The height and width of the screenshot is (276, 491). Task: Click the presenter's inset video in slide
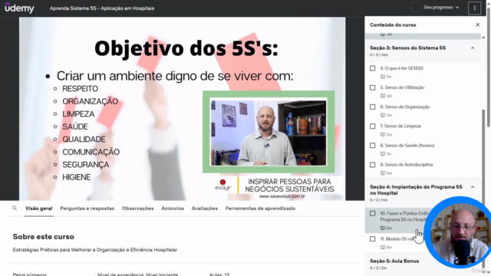point(269,133)
